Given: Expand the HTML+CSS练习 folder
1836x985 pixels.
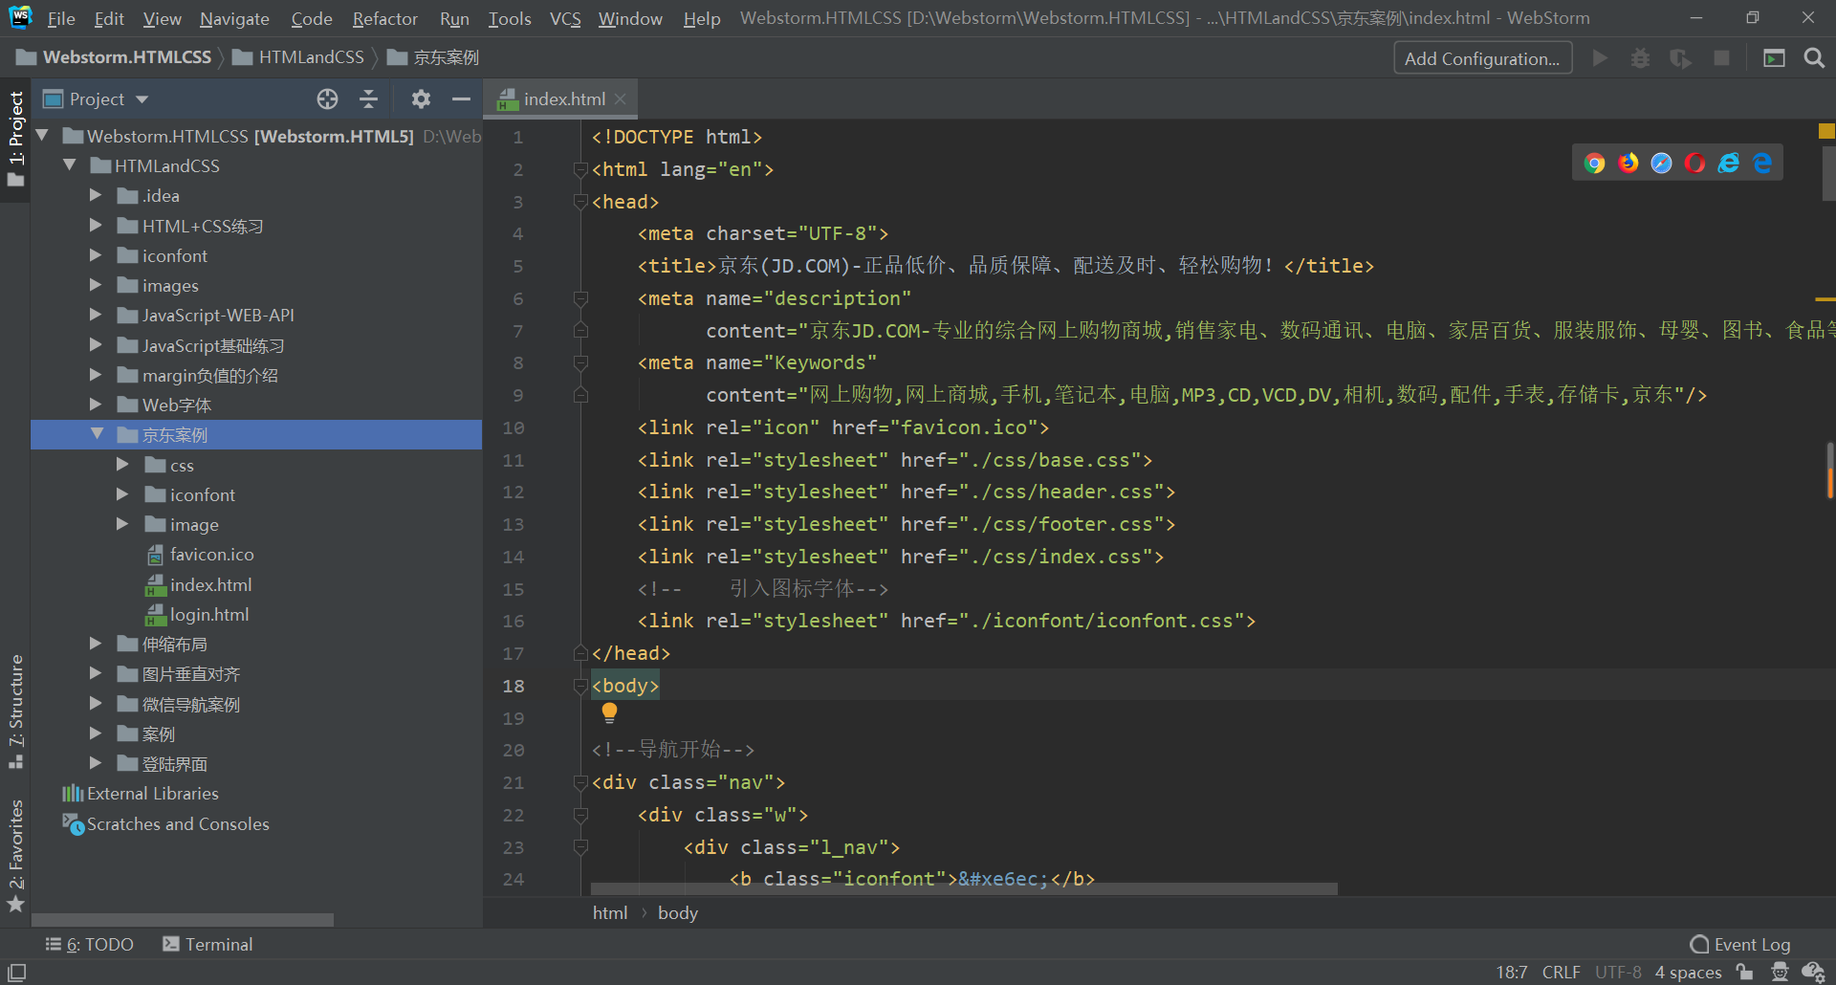Looking at the screenshot, I should (96, 226).
